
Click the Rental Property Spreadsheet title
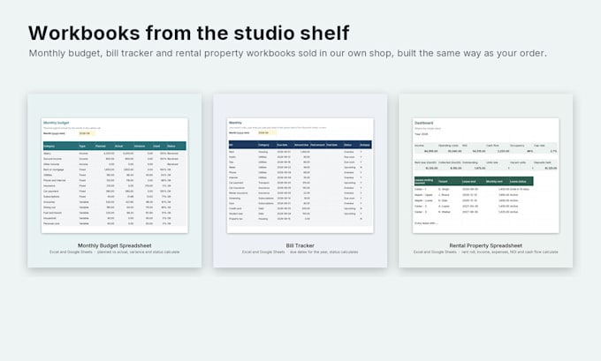tap(485, 245)
